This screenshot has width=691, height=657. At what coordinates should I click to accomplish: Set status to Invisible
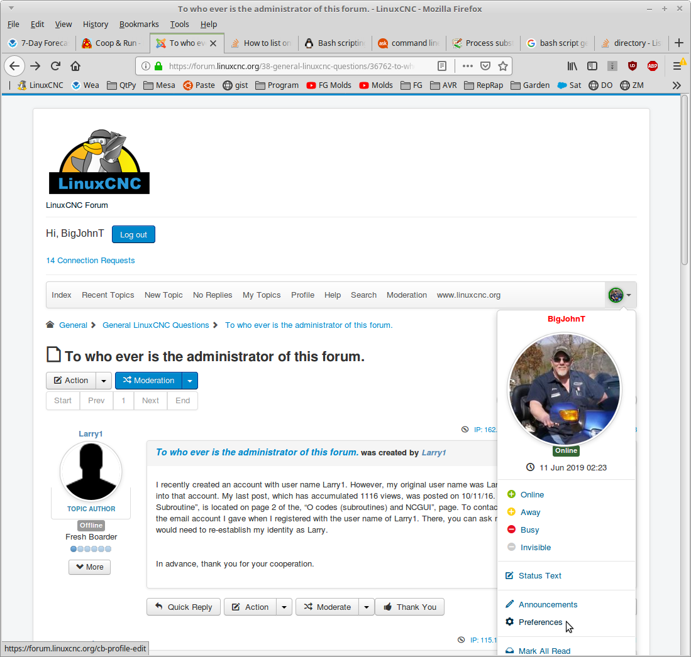(x=535, y=548)
